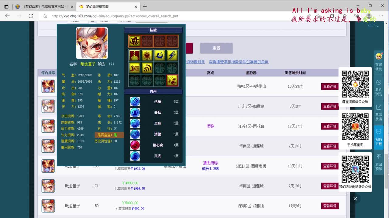This screenshot has width=389, height=218.
Task: Click the heart skill icon in the skill grid
Action: pyautogui.click(x=147, y=55)
